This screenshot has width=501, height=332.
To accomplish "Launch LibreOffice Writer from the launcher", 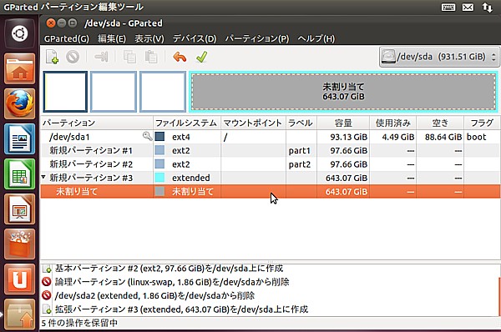I will (x=20, y=138).
